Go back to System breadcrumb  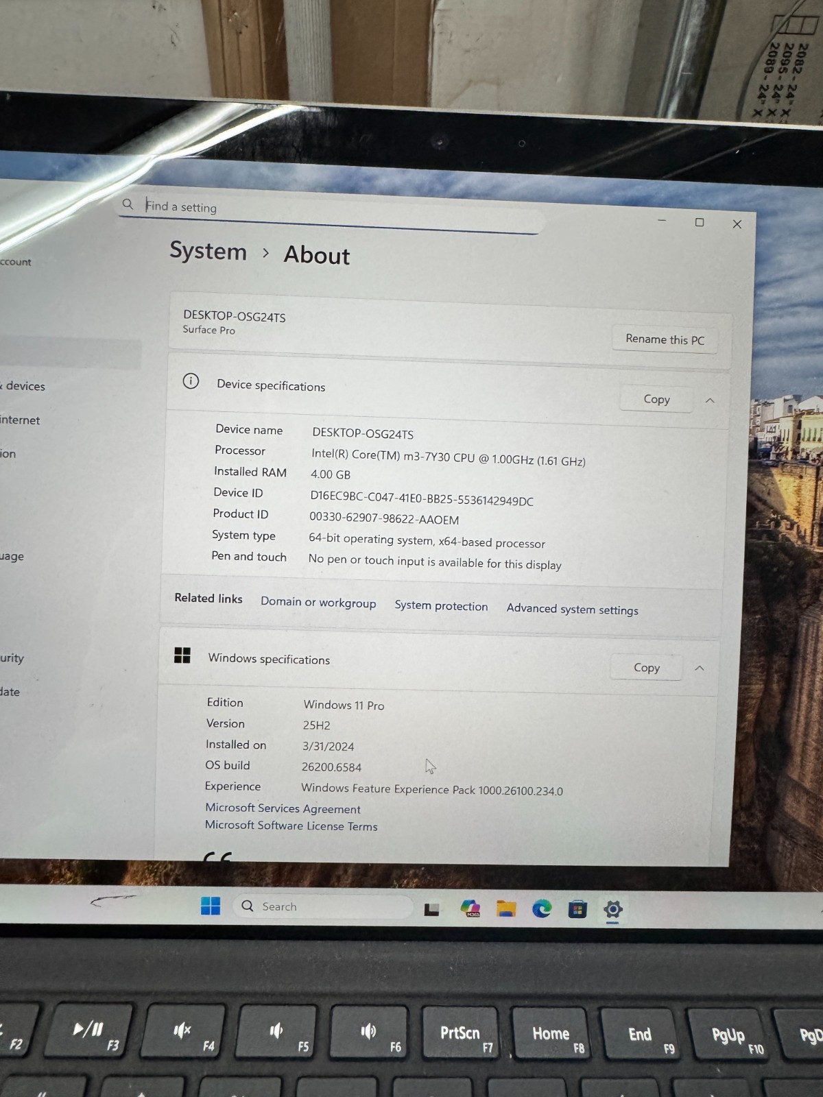click(x=208, y=251)
